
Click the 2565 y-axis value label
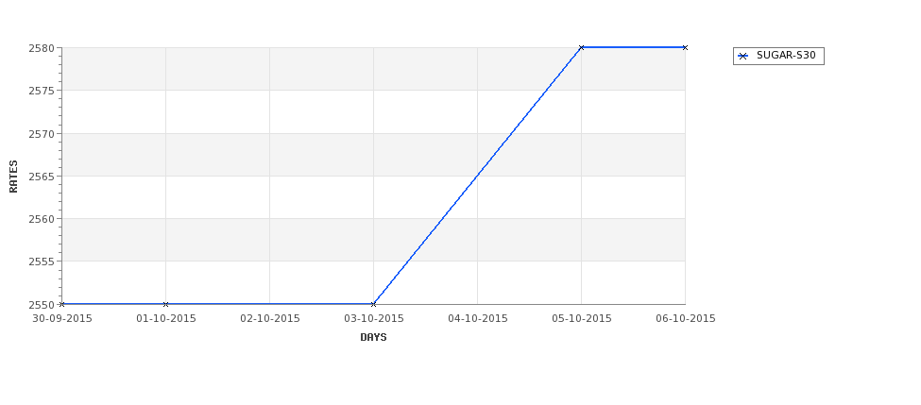coord(42,177)
